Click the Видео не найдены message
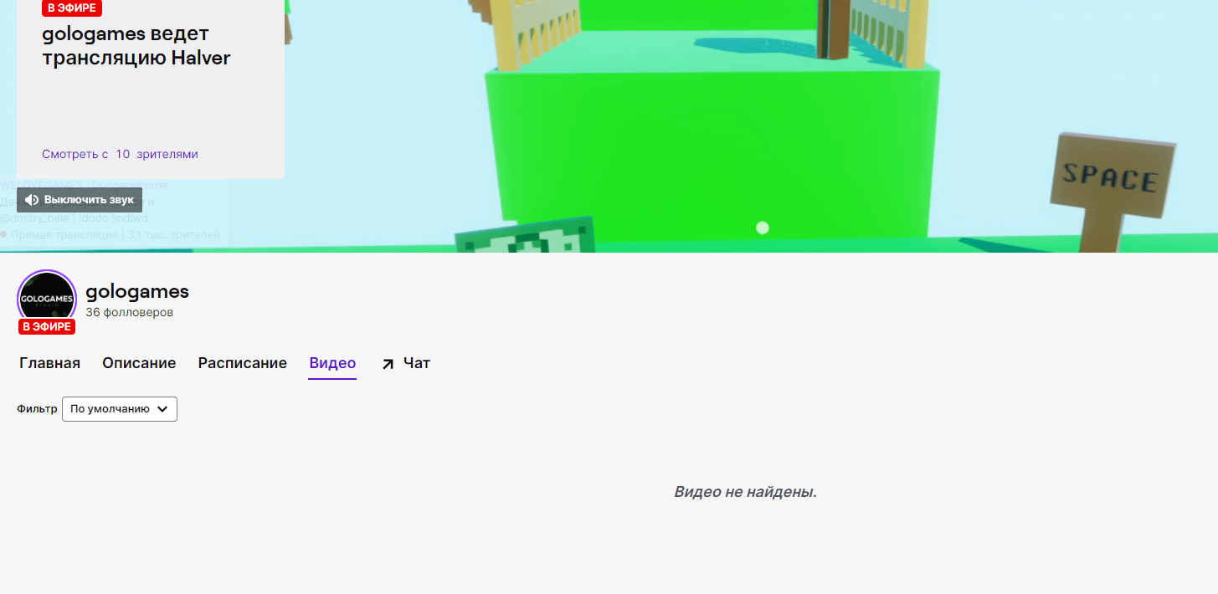 (745, 492)
